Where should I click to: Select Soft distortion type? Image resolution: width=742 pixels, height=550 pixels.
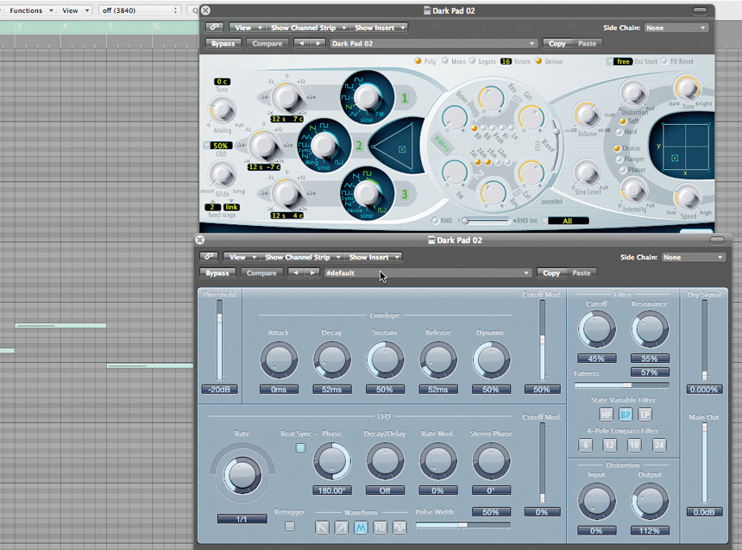[623, 121]
